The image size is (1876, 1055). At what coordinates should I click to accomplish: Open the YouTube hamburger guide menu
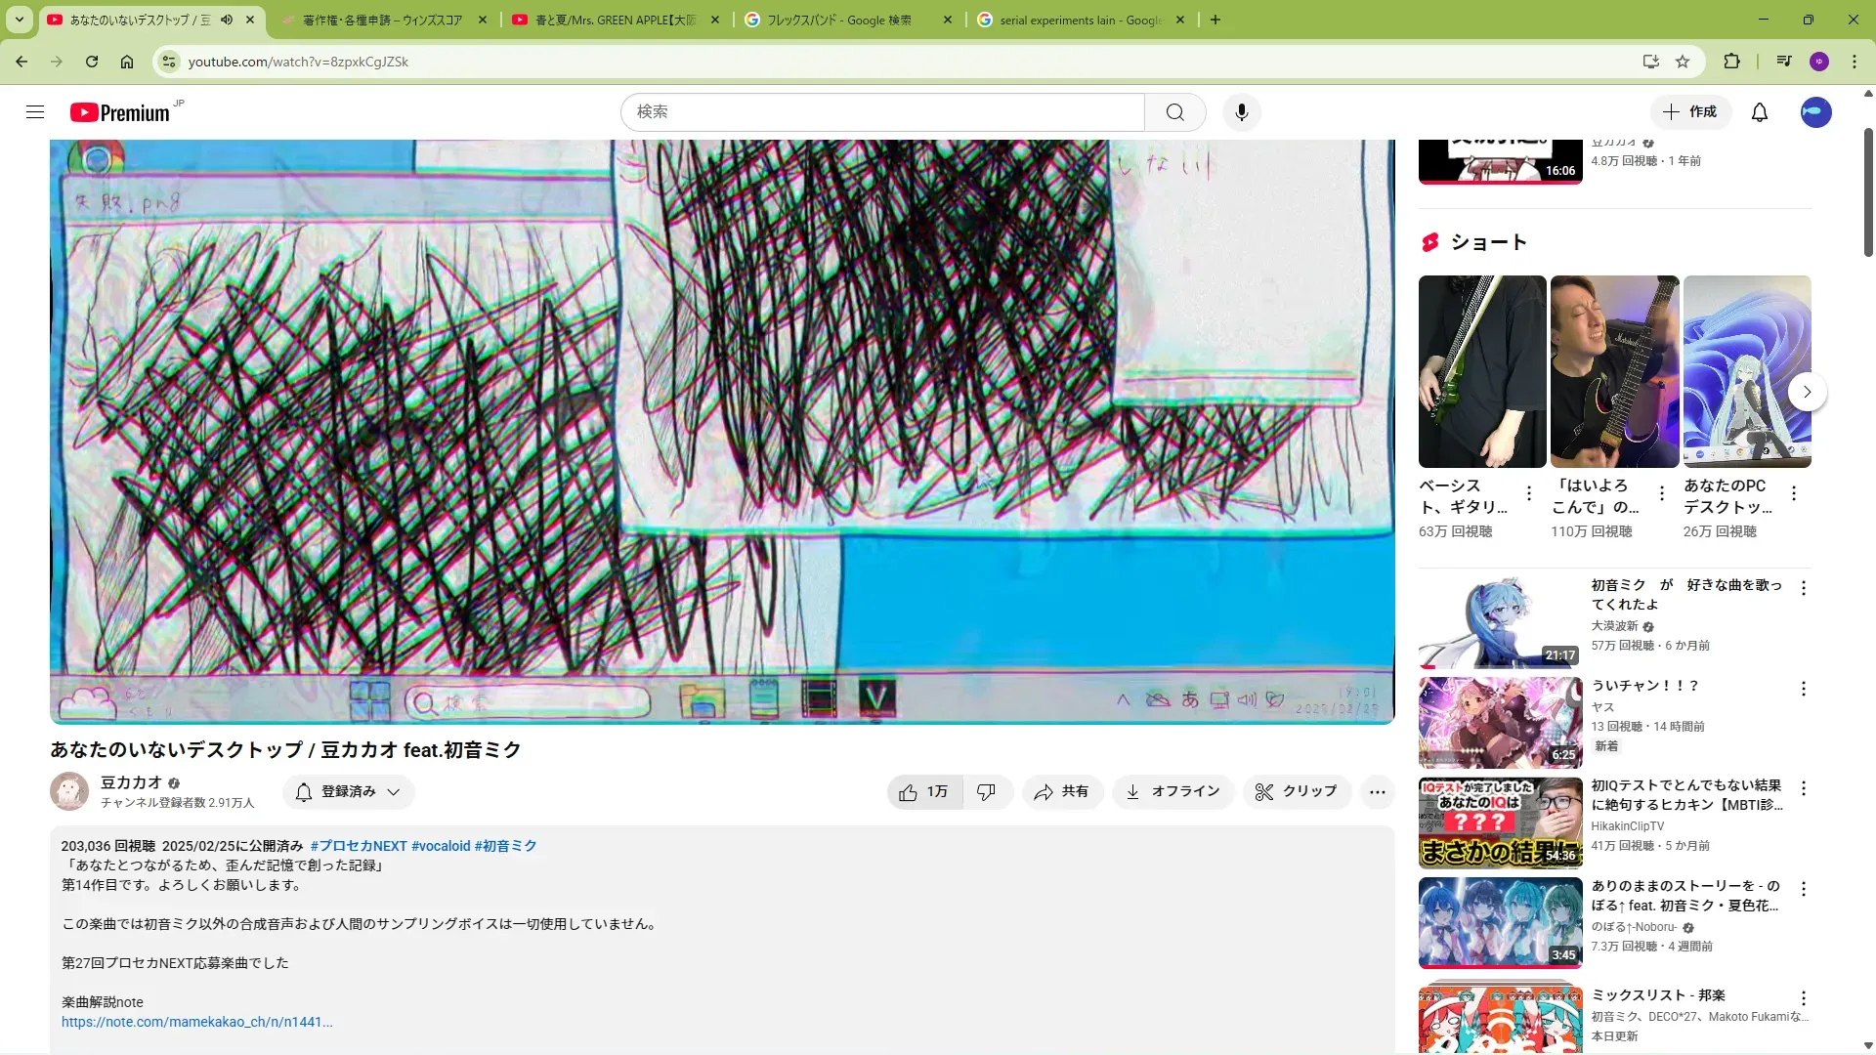[35, 112]
